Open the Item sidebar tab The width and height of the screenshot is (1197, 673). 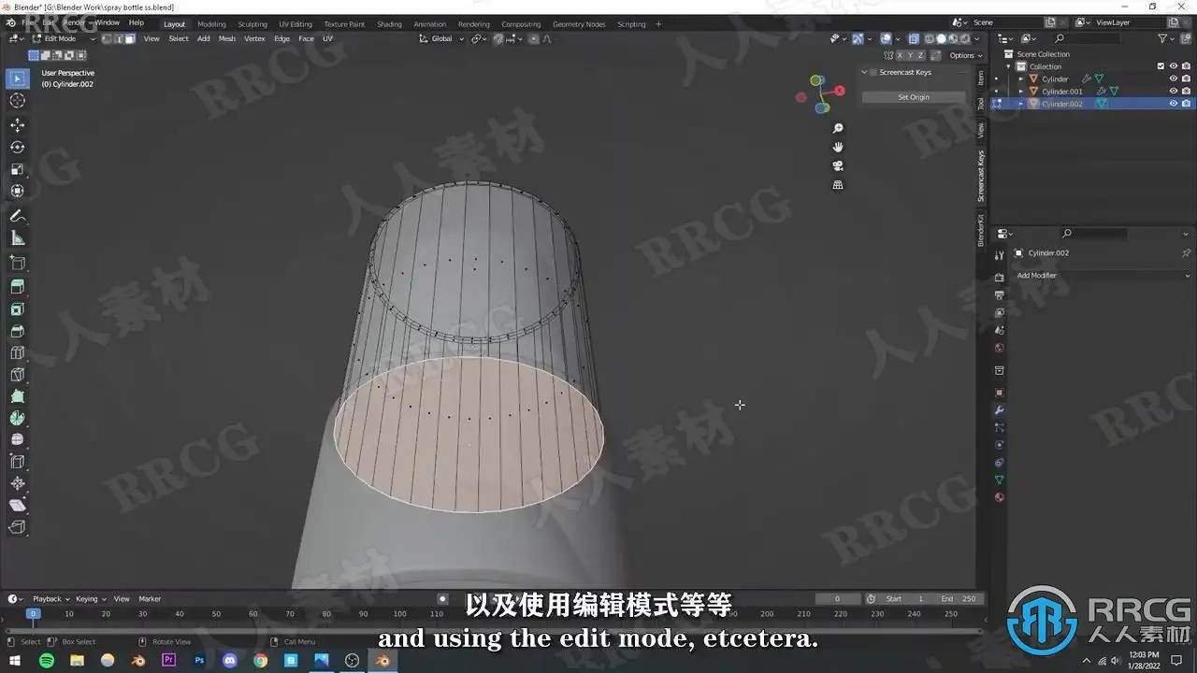(981, 78)
